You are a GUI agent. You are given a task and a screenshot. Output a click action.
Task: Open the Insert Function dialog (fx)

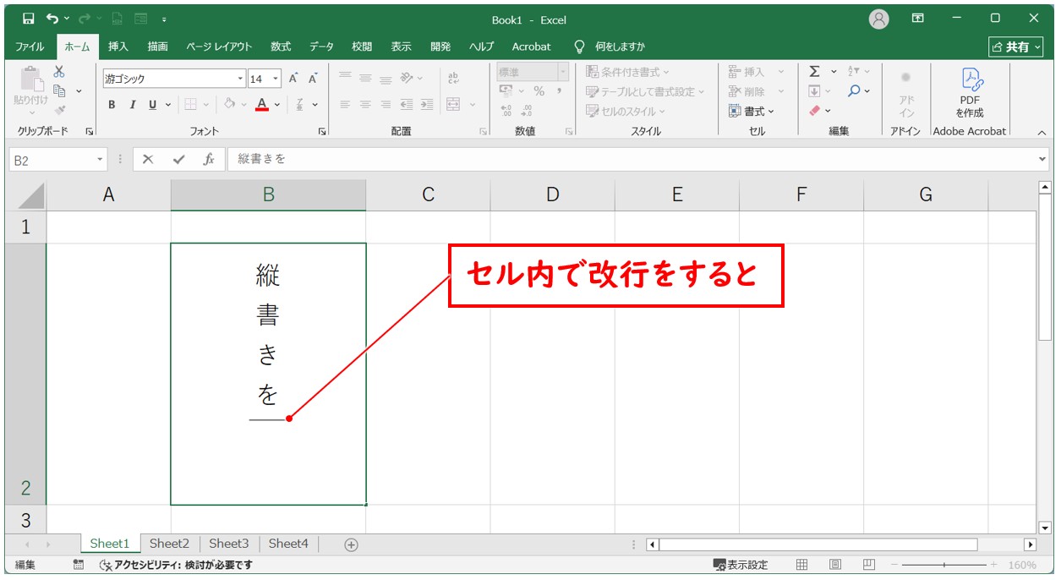point(209,159)
